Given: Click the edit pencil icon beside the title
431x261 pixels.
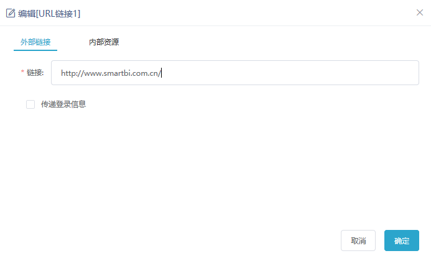Looking at the screenshot, I should click(11, 13).
